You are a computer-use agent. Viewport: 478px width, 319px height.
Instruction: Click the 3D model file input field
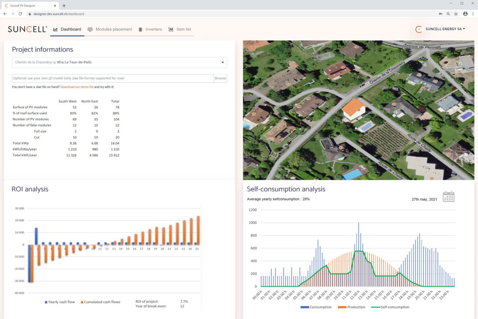pos(113,78)
